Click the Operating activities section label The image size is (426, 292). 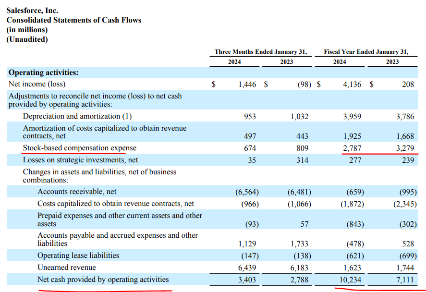point(43,73)
